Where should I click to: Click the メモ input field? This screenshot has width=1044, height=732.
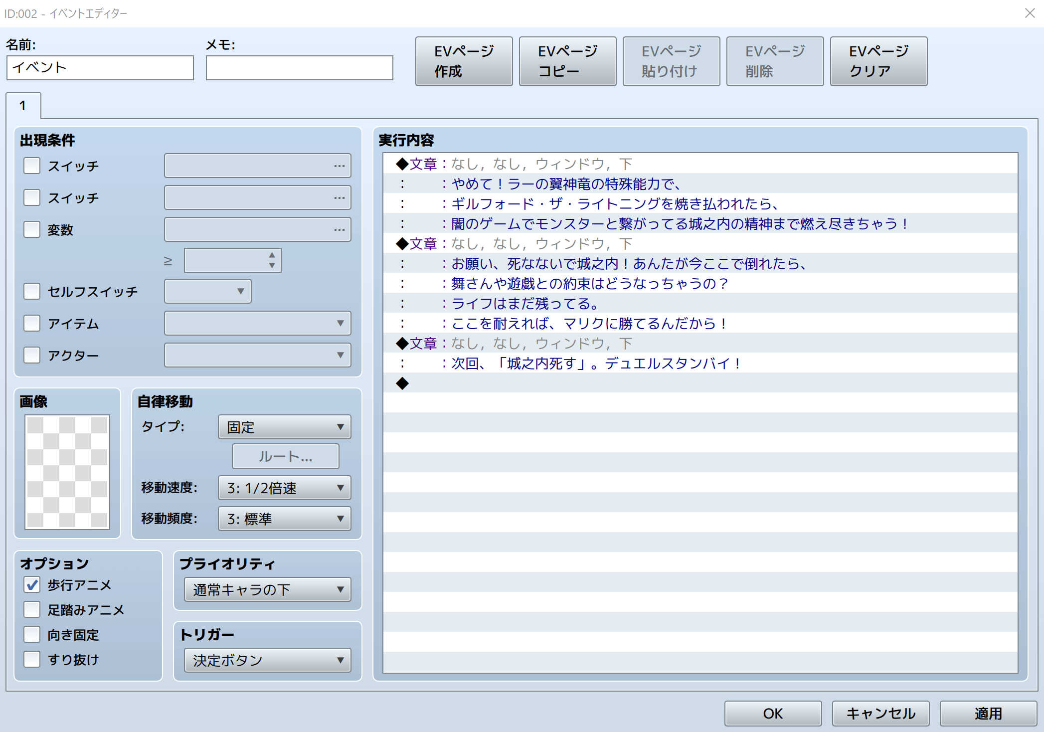pos(299,68)
